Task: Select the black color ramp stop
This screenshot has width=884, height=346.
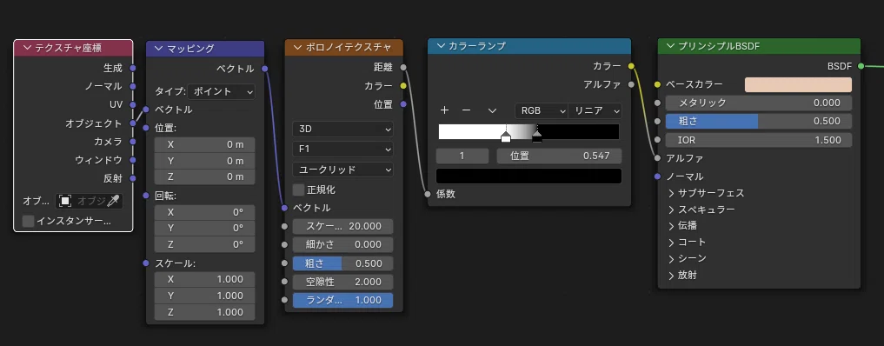Action: (536, 137)
